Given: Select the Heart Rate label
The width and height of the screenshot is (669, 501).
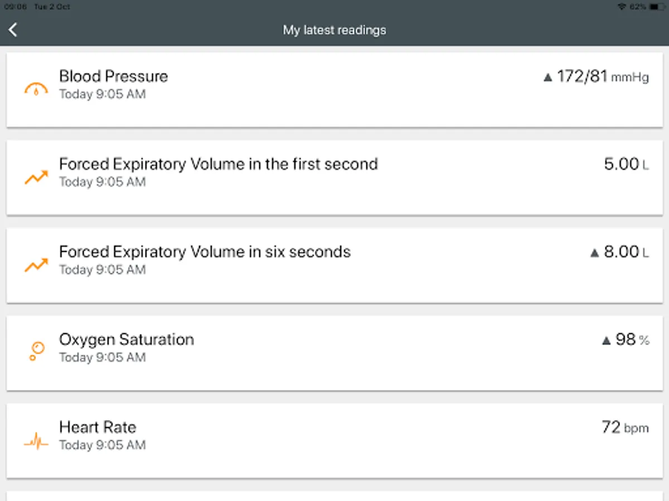Looking at the screenshot, I should click(x=98, y=427).
